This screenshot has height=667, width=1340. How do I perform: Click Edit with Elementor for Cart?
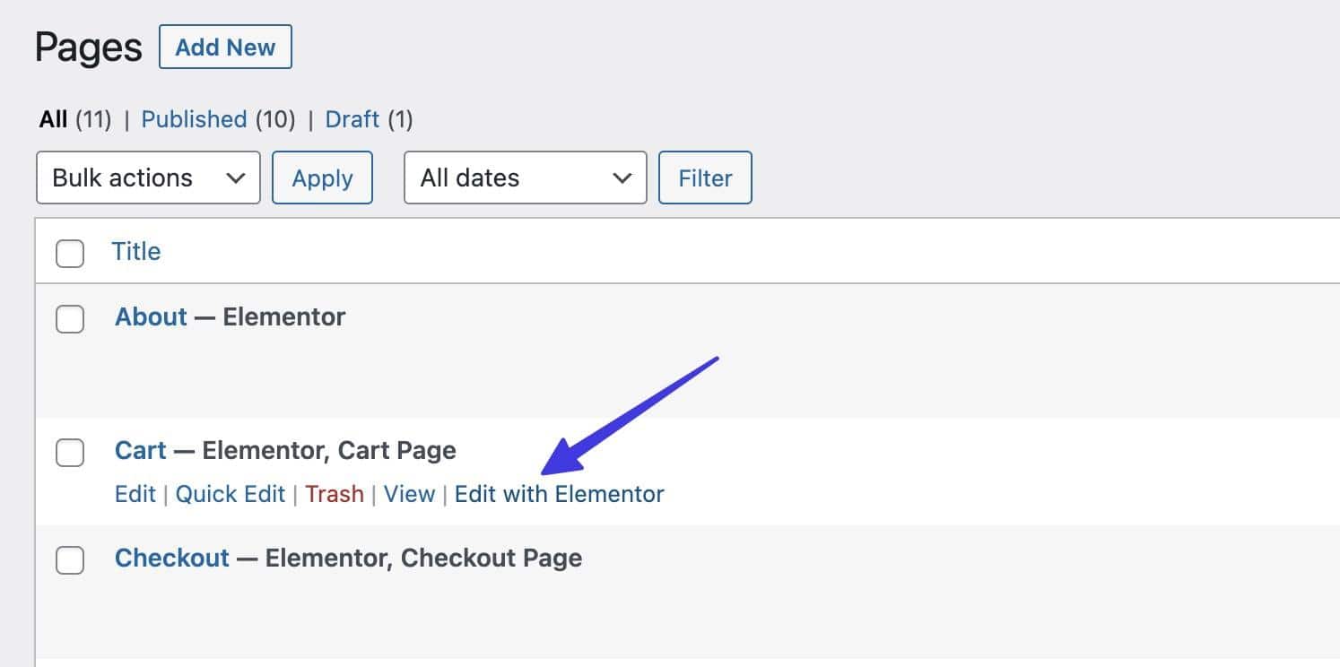pos(559,494)
